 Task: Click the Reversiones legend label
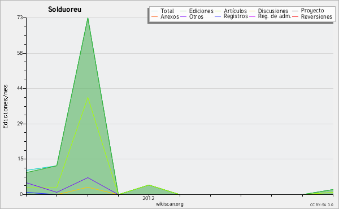coord(316,16)
